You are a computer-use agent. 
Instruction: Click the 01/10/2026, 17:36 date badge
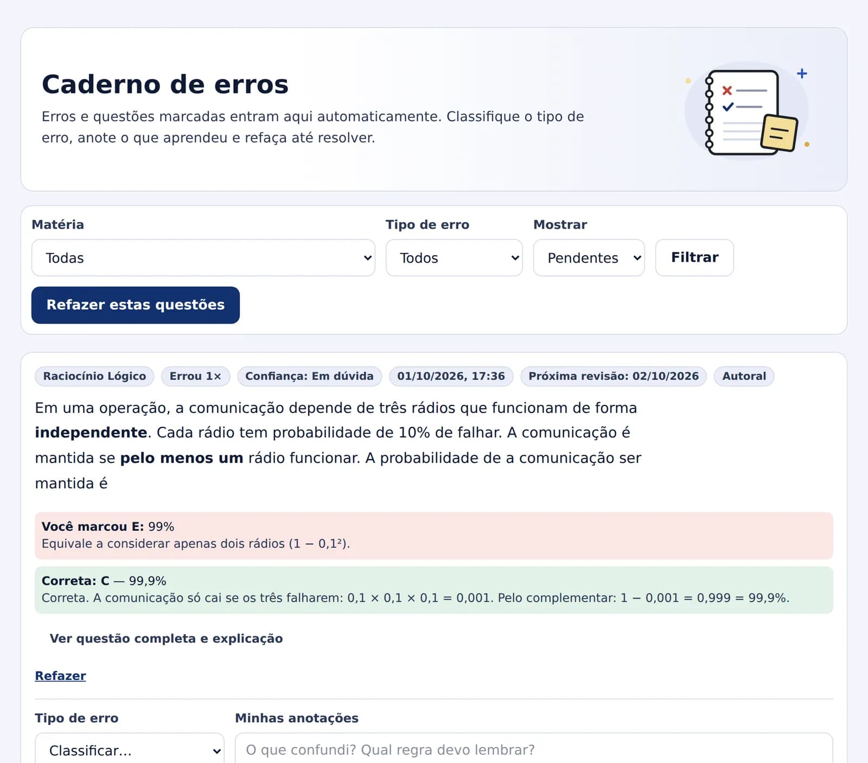pyautogui.click(x=451, y=376)
